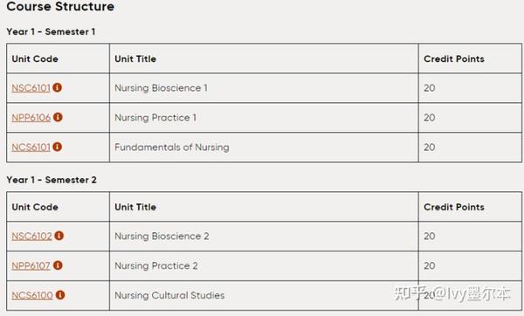524x316 pixels.
Task: Click the Nursing Practice 2 title cell
Action: (264, 266)
